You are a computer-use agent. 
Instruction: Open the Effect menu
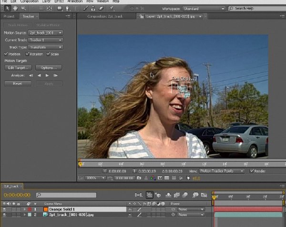click(59, 1)
